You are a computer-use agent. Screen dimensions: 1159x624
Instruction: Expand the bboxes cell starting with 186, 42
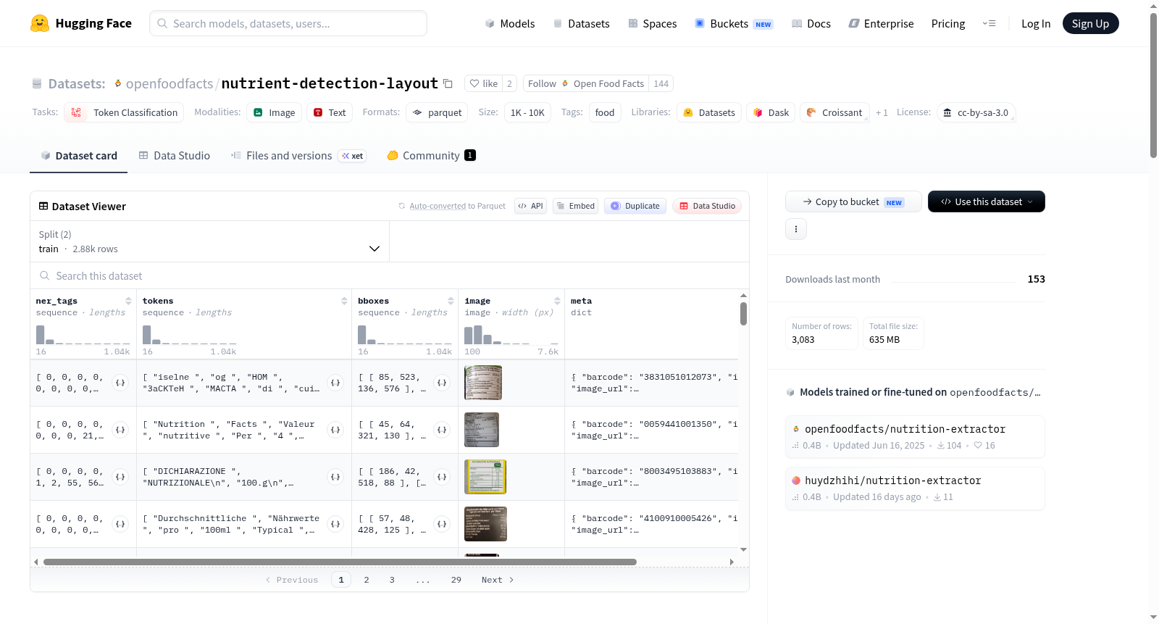click(x=442, y=477)
